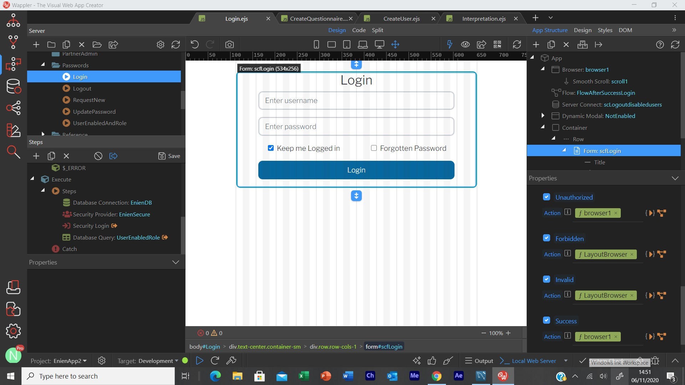Screen dimensions: 685x385
Task: Select the mobile phone viewport icon
Action: pos(316,45)
